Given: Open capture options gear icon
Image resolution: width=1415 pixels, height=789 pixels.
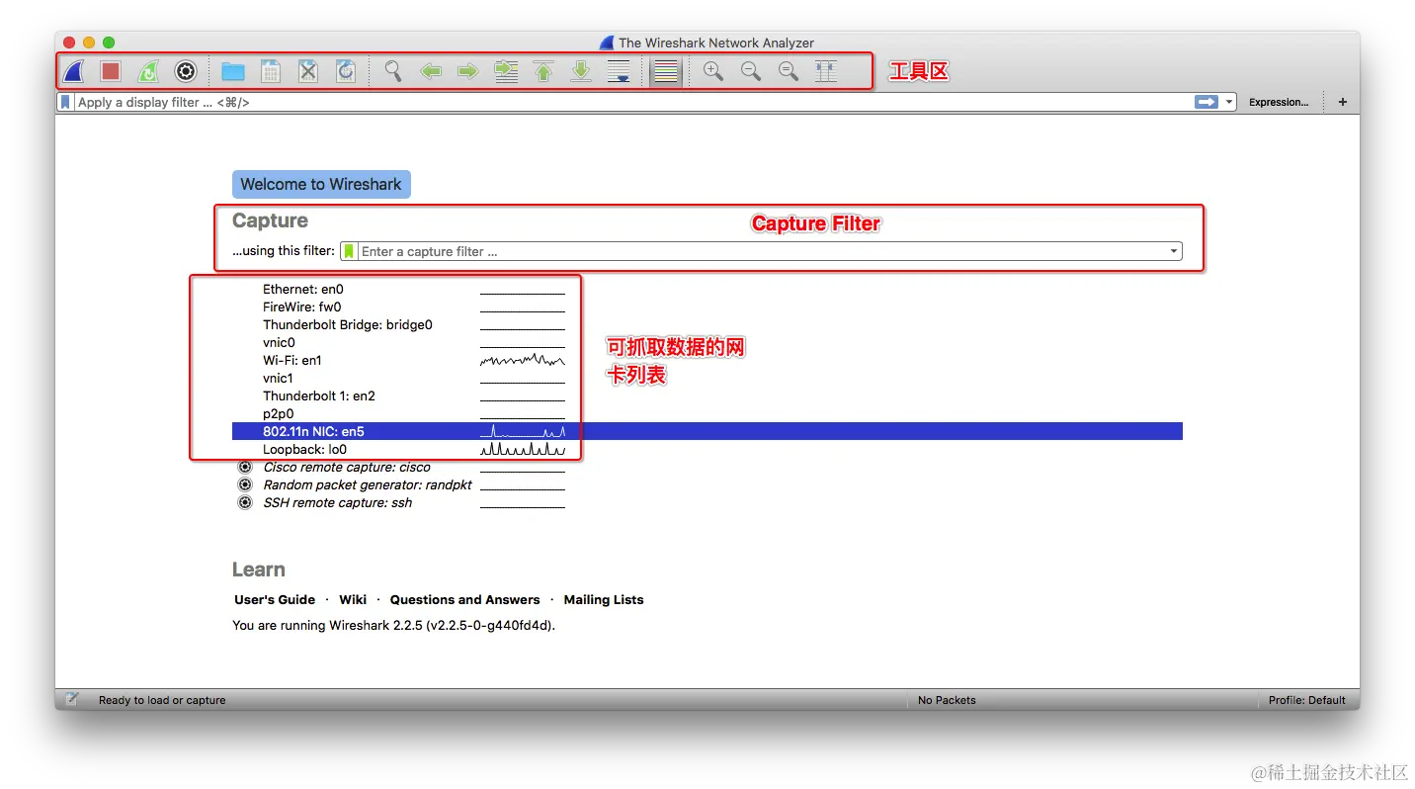Looking at the screenshot, I should tap(186, 71).
